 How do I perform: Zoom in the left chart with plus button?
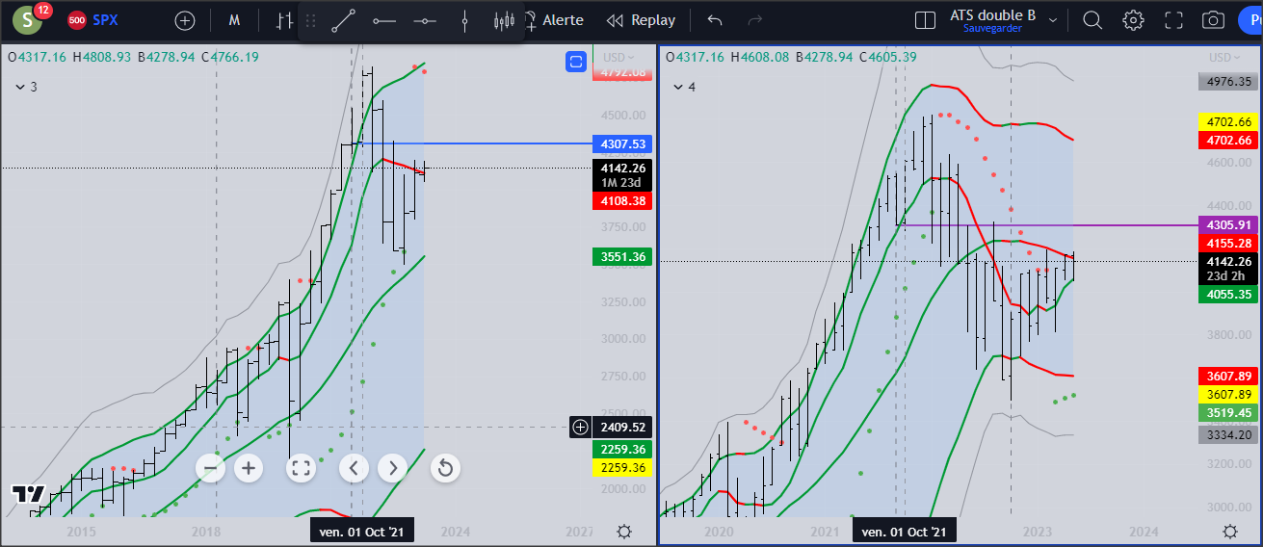pyautogui.click(x=249, y=468)
